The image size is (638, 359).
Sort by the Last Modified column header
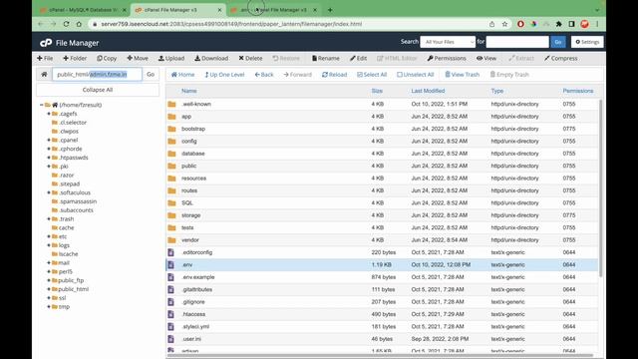tap(428, 91)
